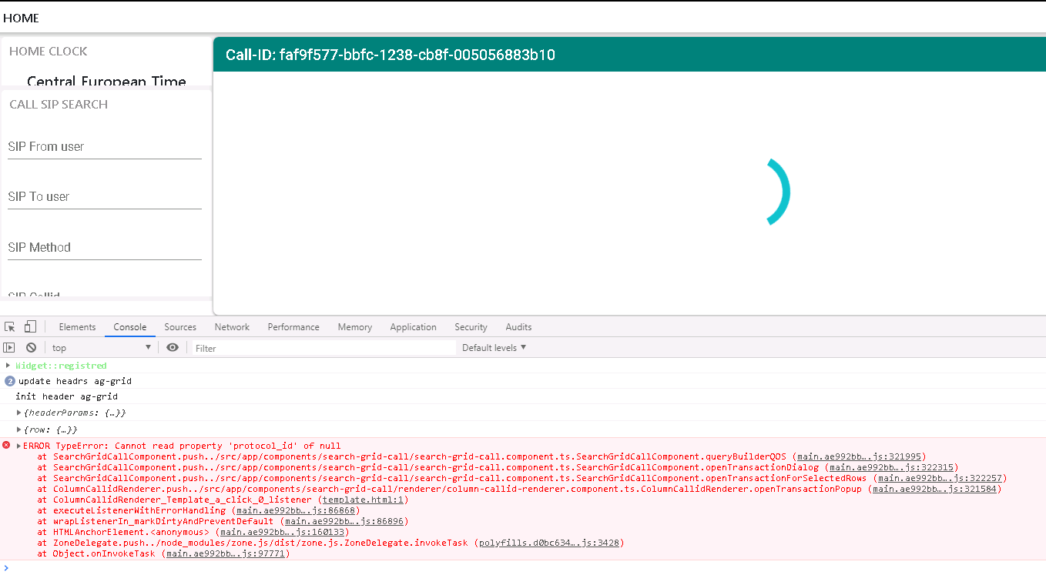Toggle the device toolbar icon
Image resolution: width=1046 pixels, height=585 pixels.
point(29,326)
